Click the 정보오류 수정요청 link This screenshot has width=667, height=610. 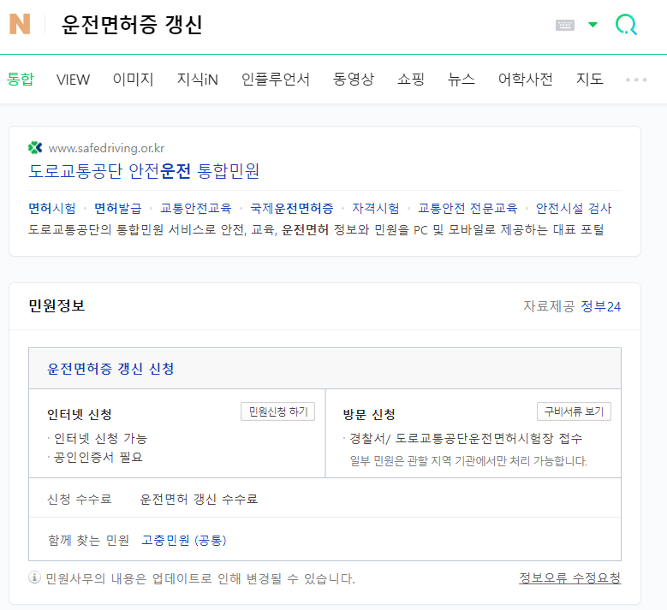coord(570,578)
